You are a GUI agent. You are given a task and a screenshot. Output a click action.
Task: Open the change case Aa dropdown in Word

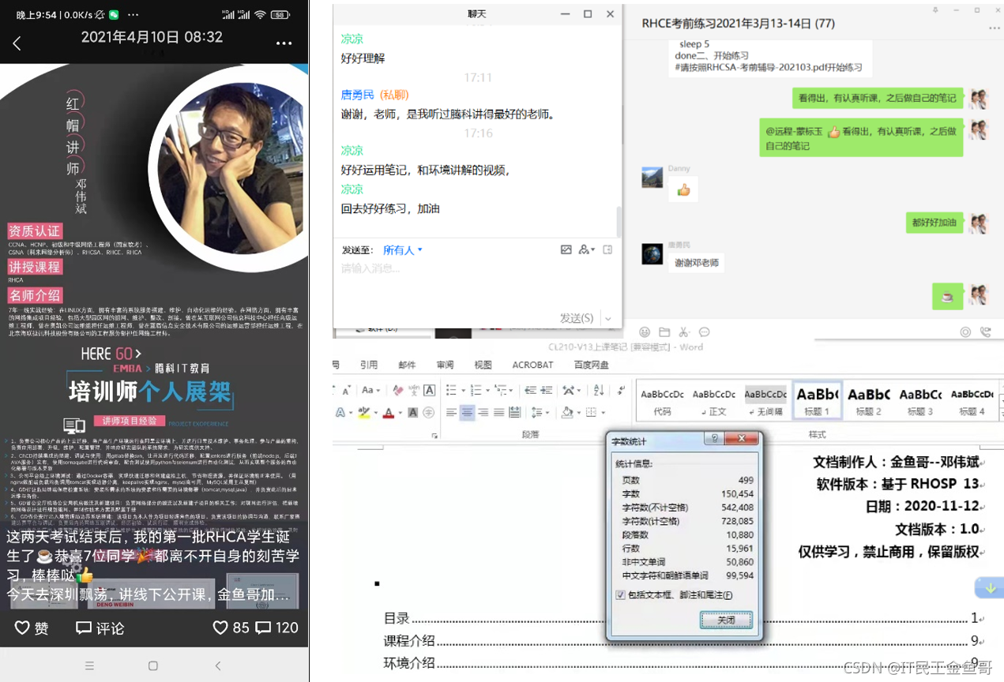pyautogui.click(x=370, y=390)
